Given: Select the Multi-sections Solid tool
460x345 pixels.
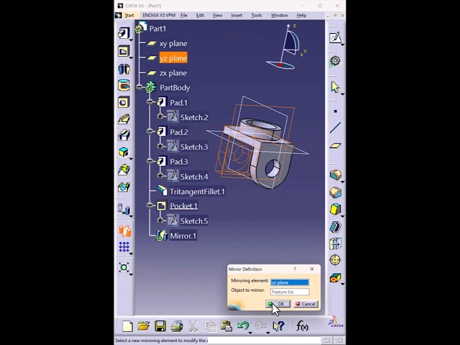Looking at the screenshot, I should pyautogui.click(x=124, y=170).
